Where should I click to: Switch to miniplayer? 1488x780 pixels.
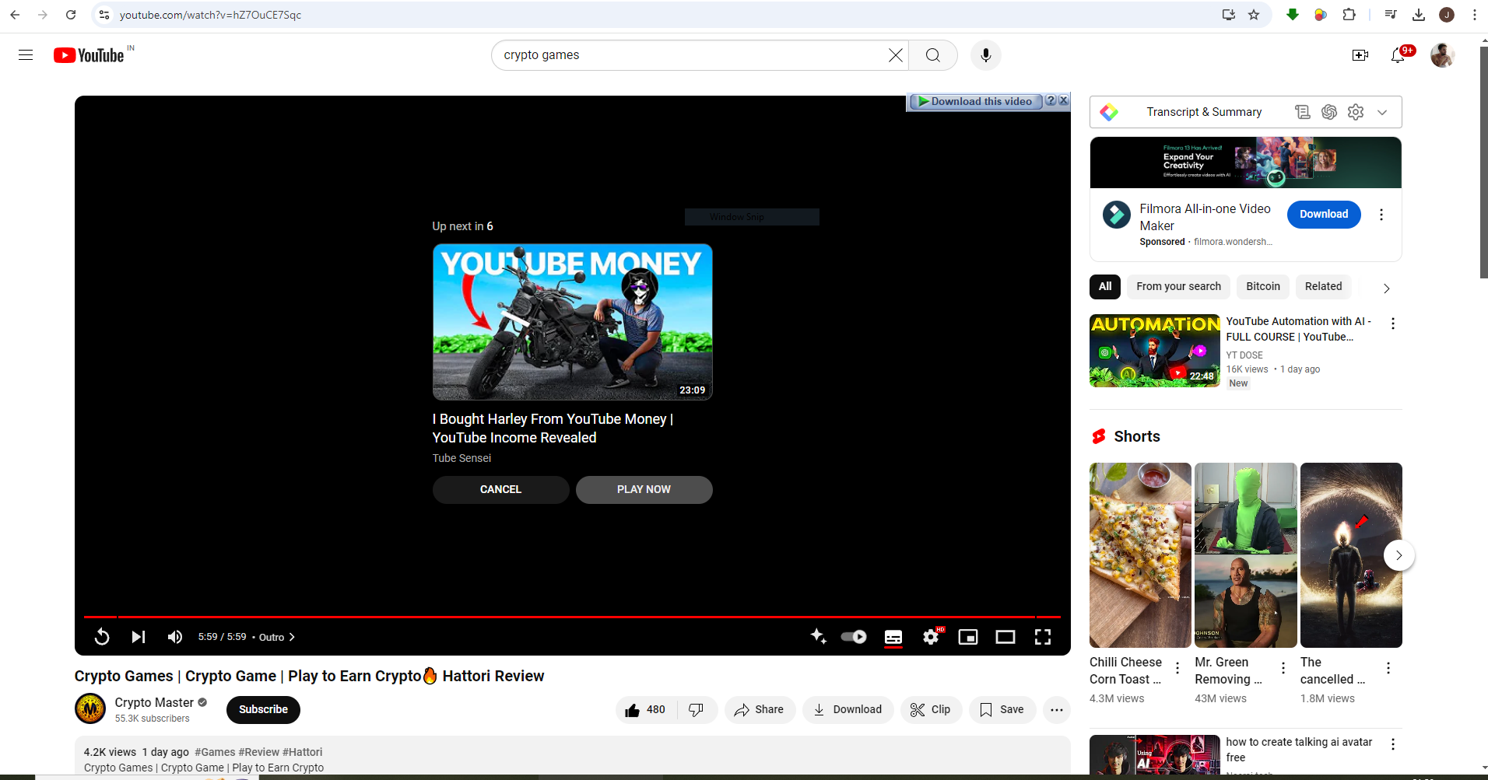pos(968,637)
